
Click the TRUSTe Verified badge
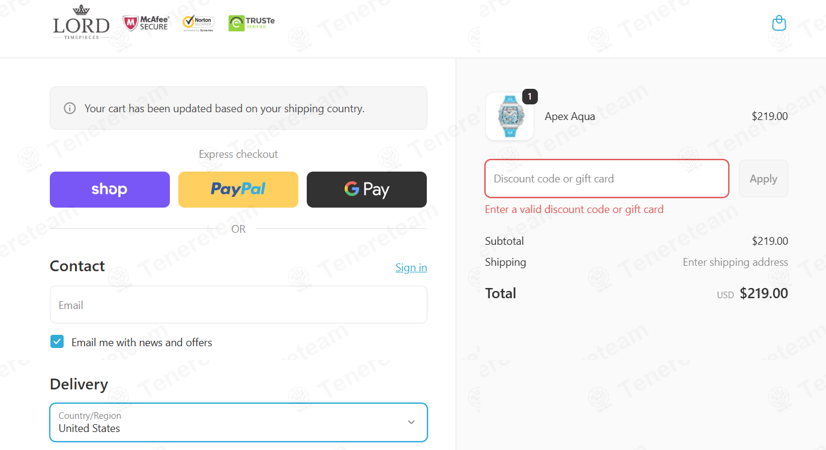(252, 23)
